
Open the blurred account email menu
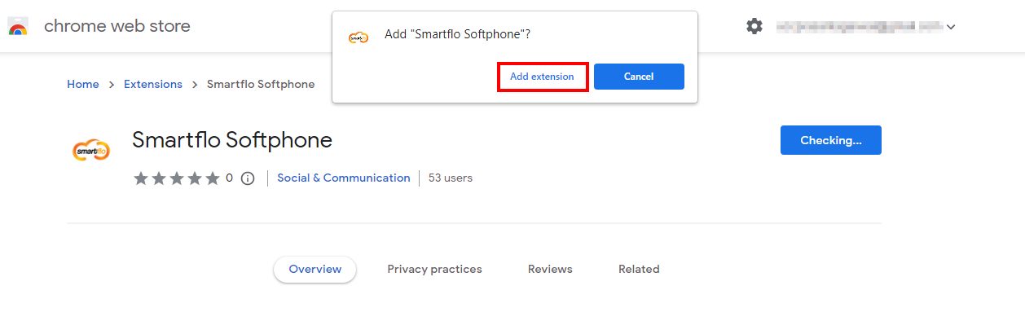(x=860, y=27)
